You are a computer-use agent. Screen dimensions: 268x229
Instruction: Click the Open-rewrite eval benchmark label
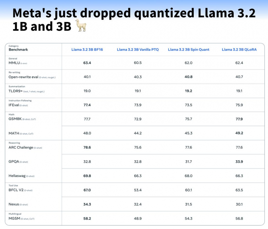[x=23, y=77]
